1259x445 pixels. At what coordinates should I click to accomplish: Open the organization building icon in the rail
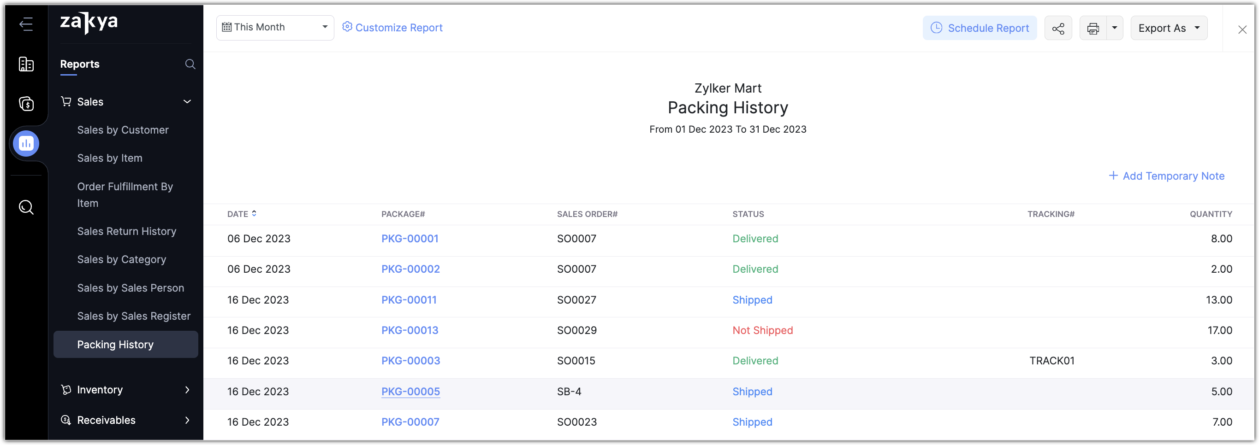(26, 64)
